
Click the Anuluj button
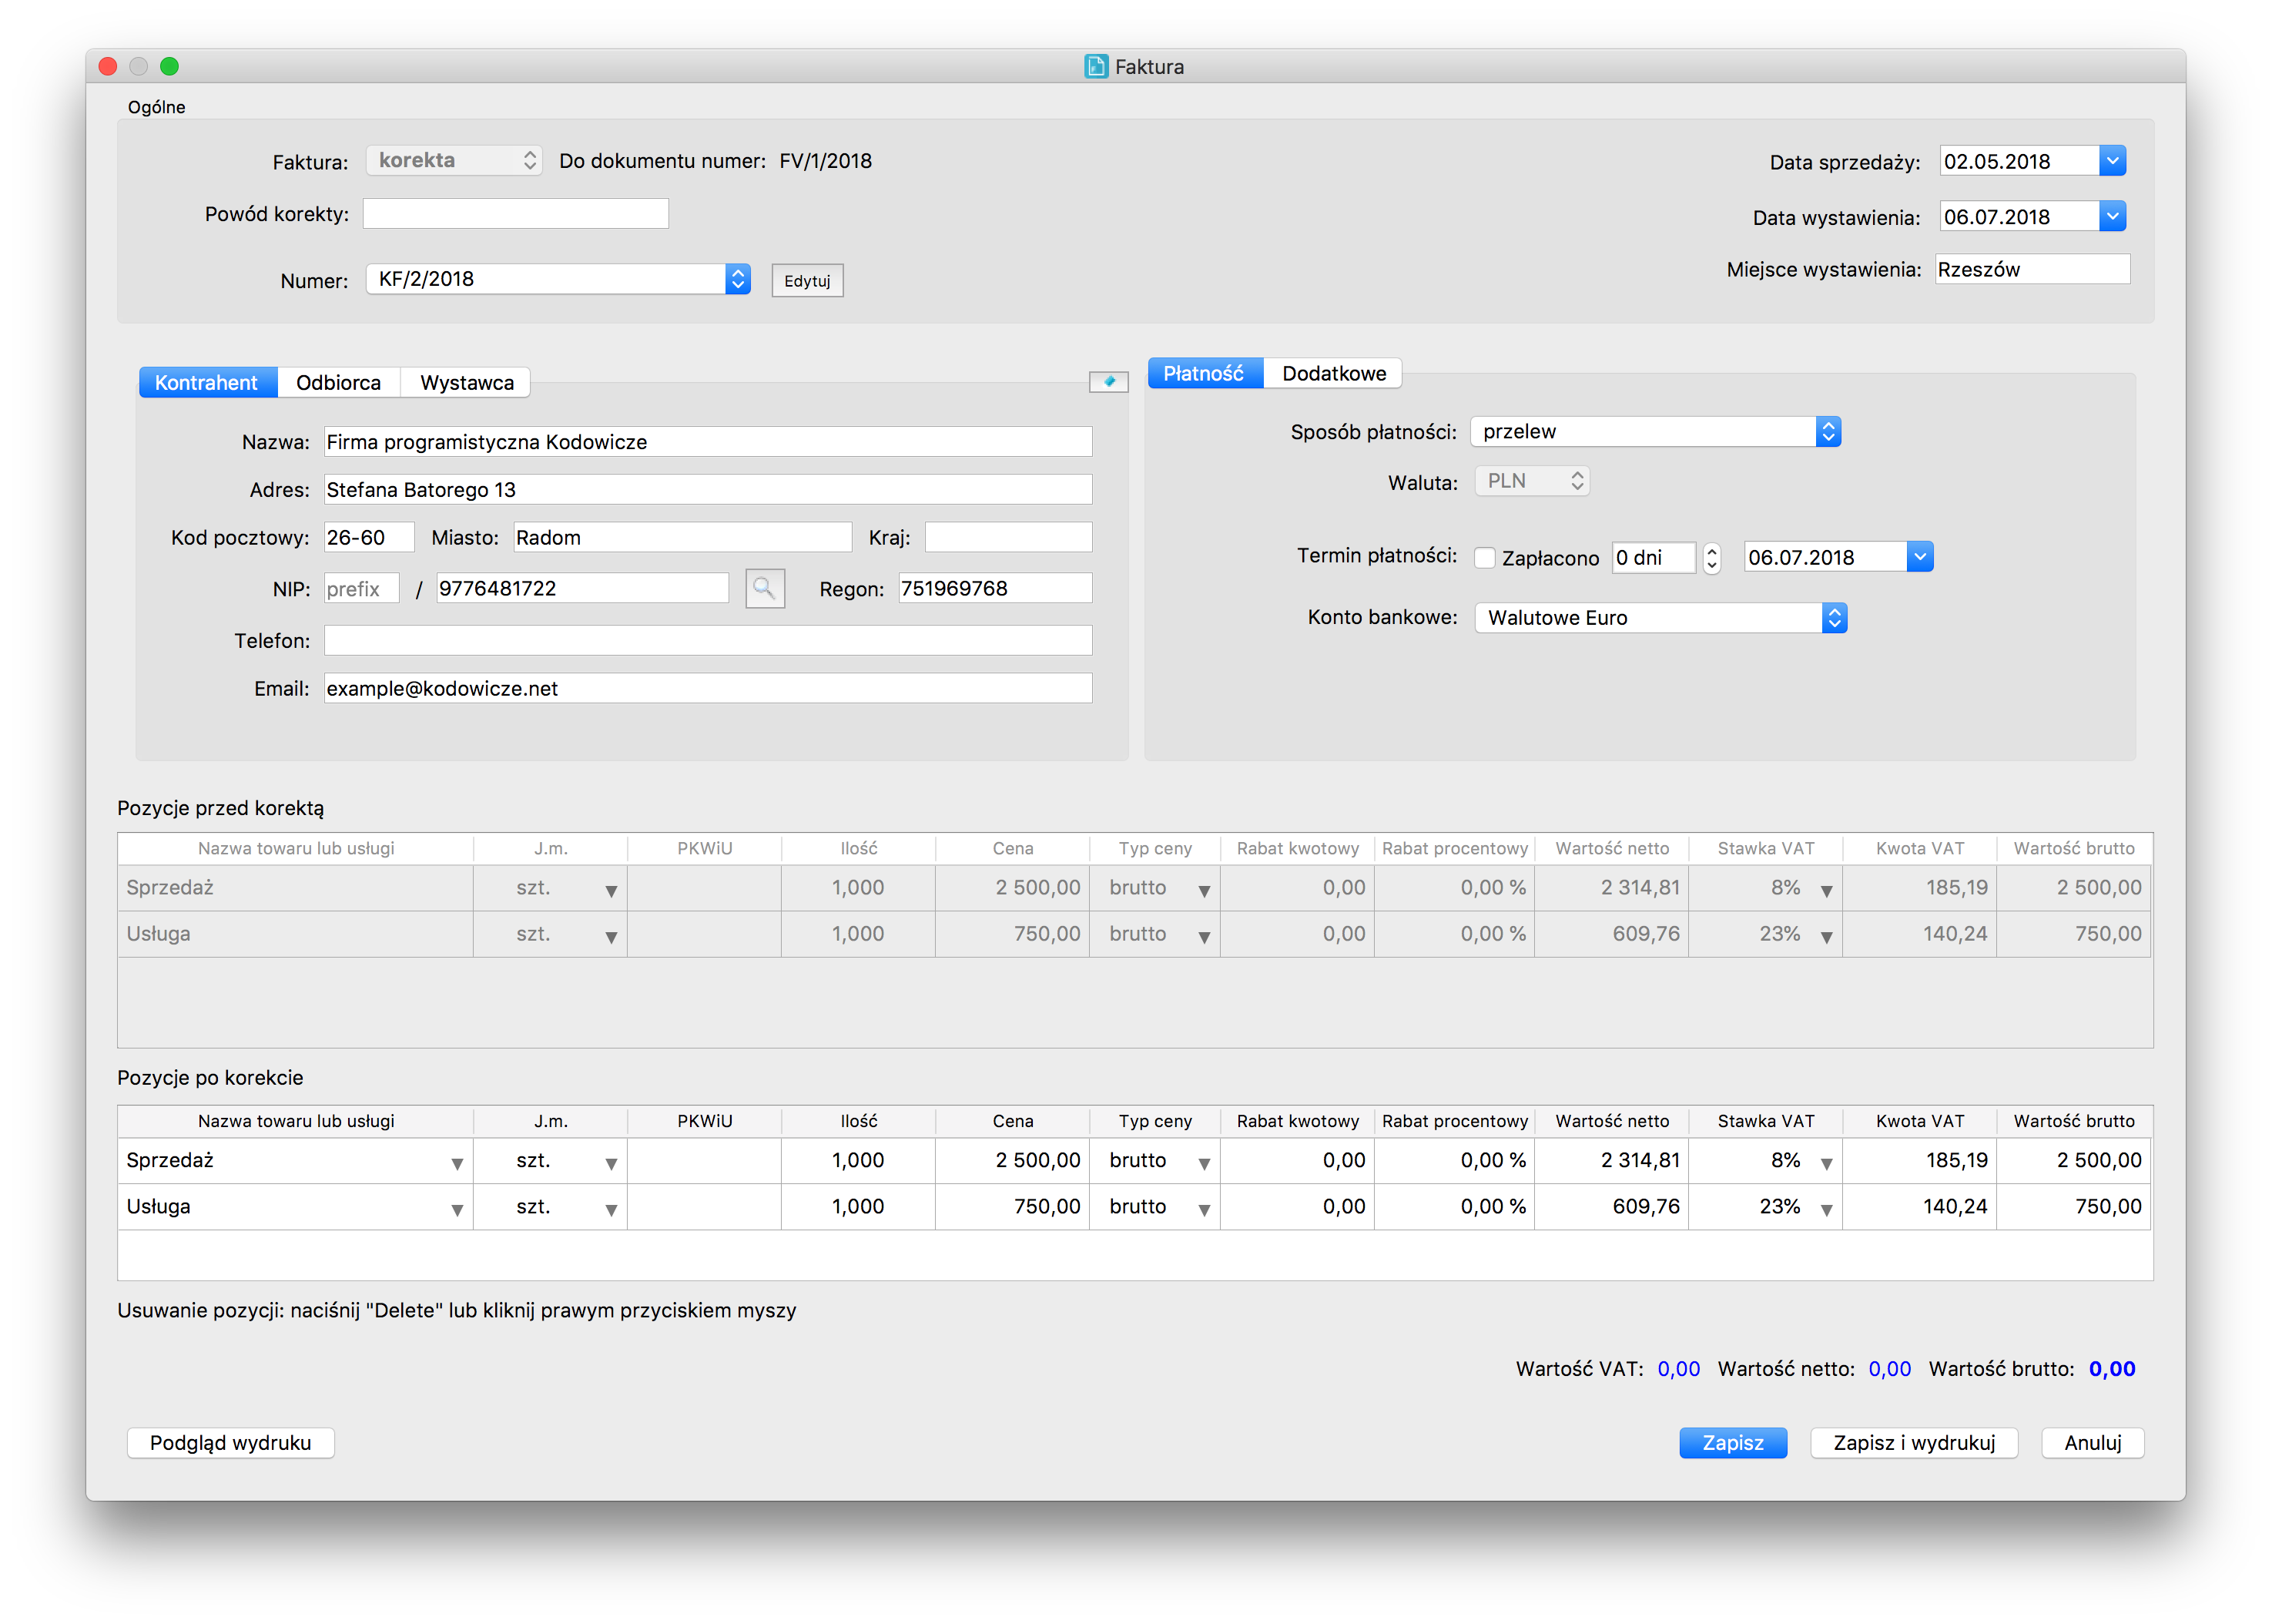tap(2093, 1443)
